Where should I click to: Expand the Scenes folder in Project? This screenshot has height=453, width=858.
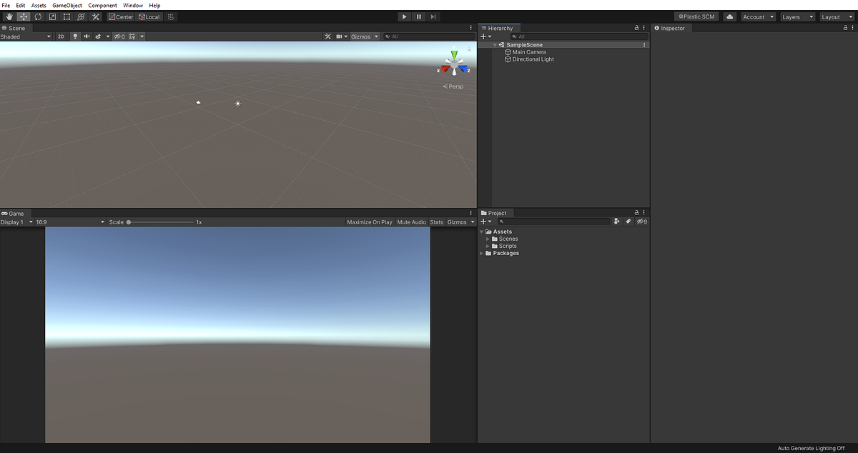click(487, 239)
